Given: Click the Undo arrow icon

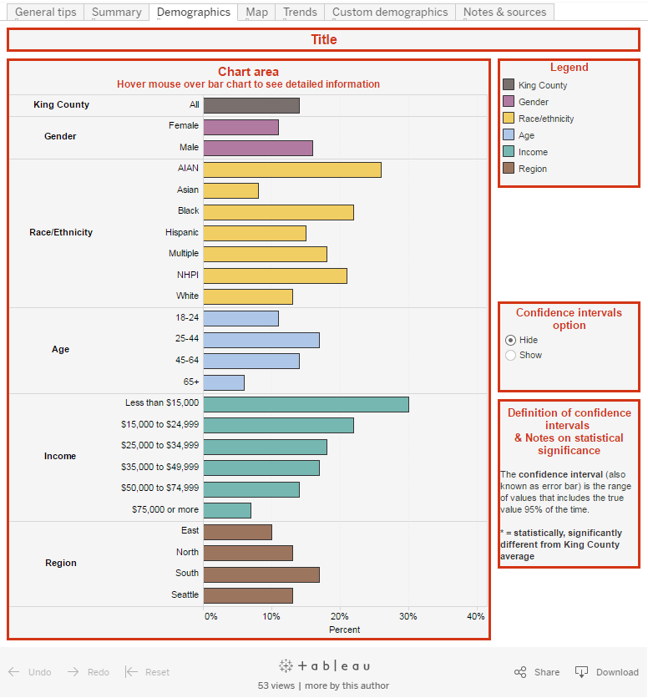Looking at the screenshot, I should pyautogui.click(x=14, y=672).
